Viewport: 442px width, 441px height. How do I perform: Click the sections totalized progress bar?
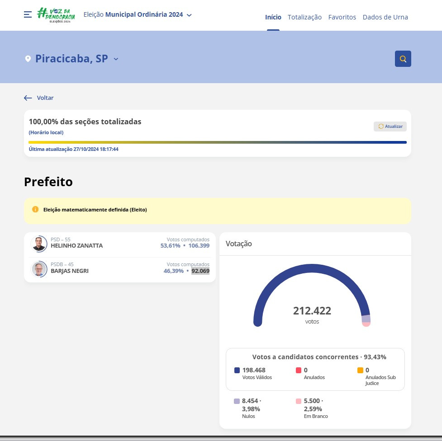(x=218, y=142)
